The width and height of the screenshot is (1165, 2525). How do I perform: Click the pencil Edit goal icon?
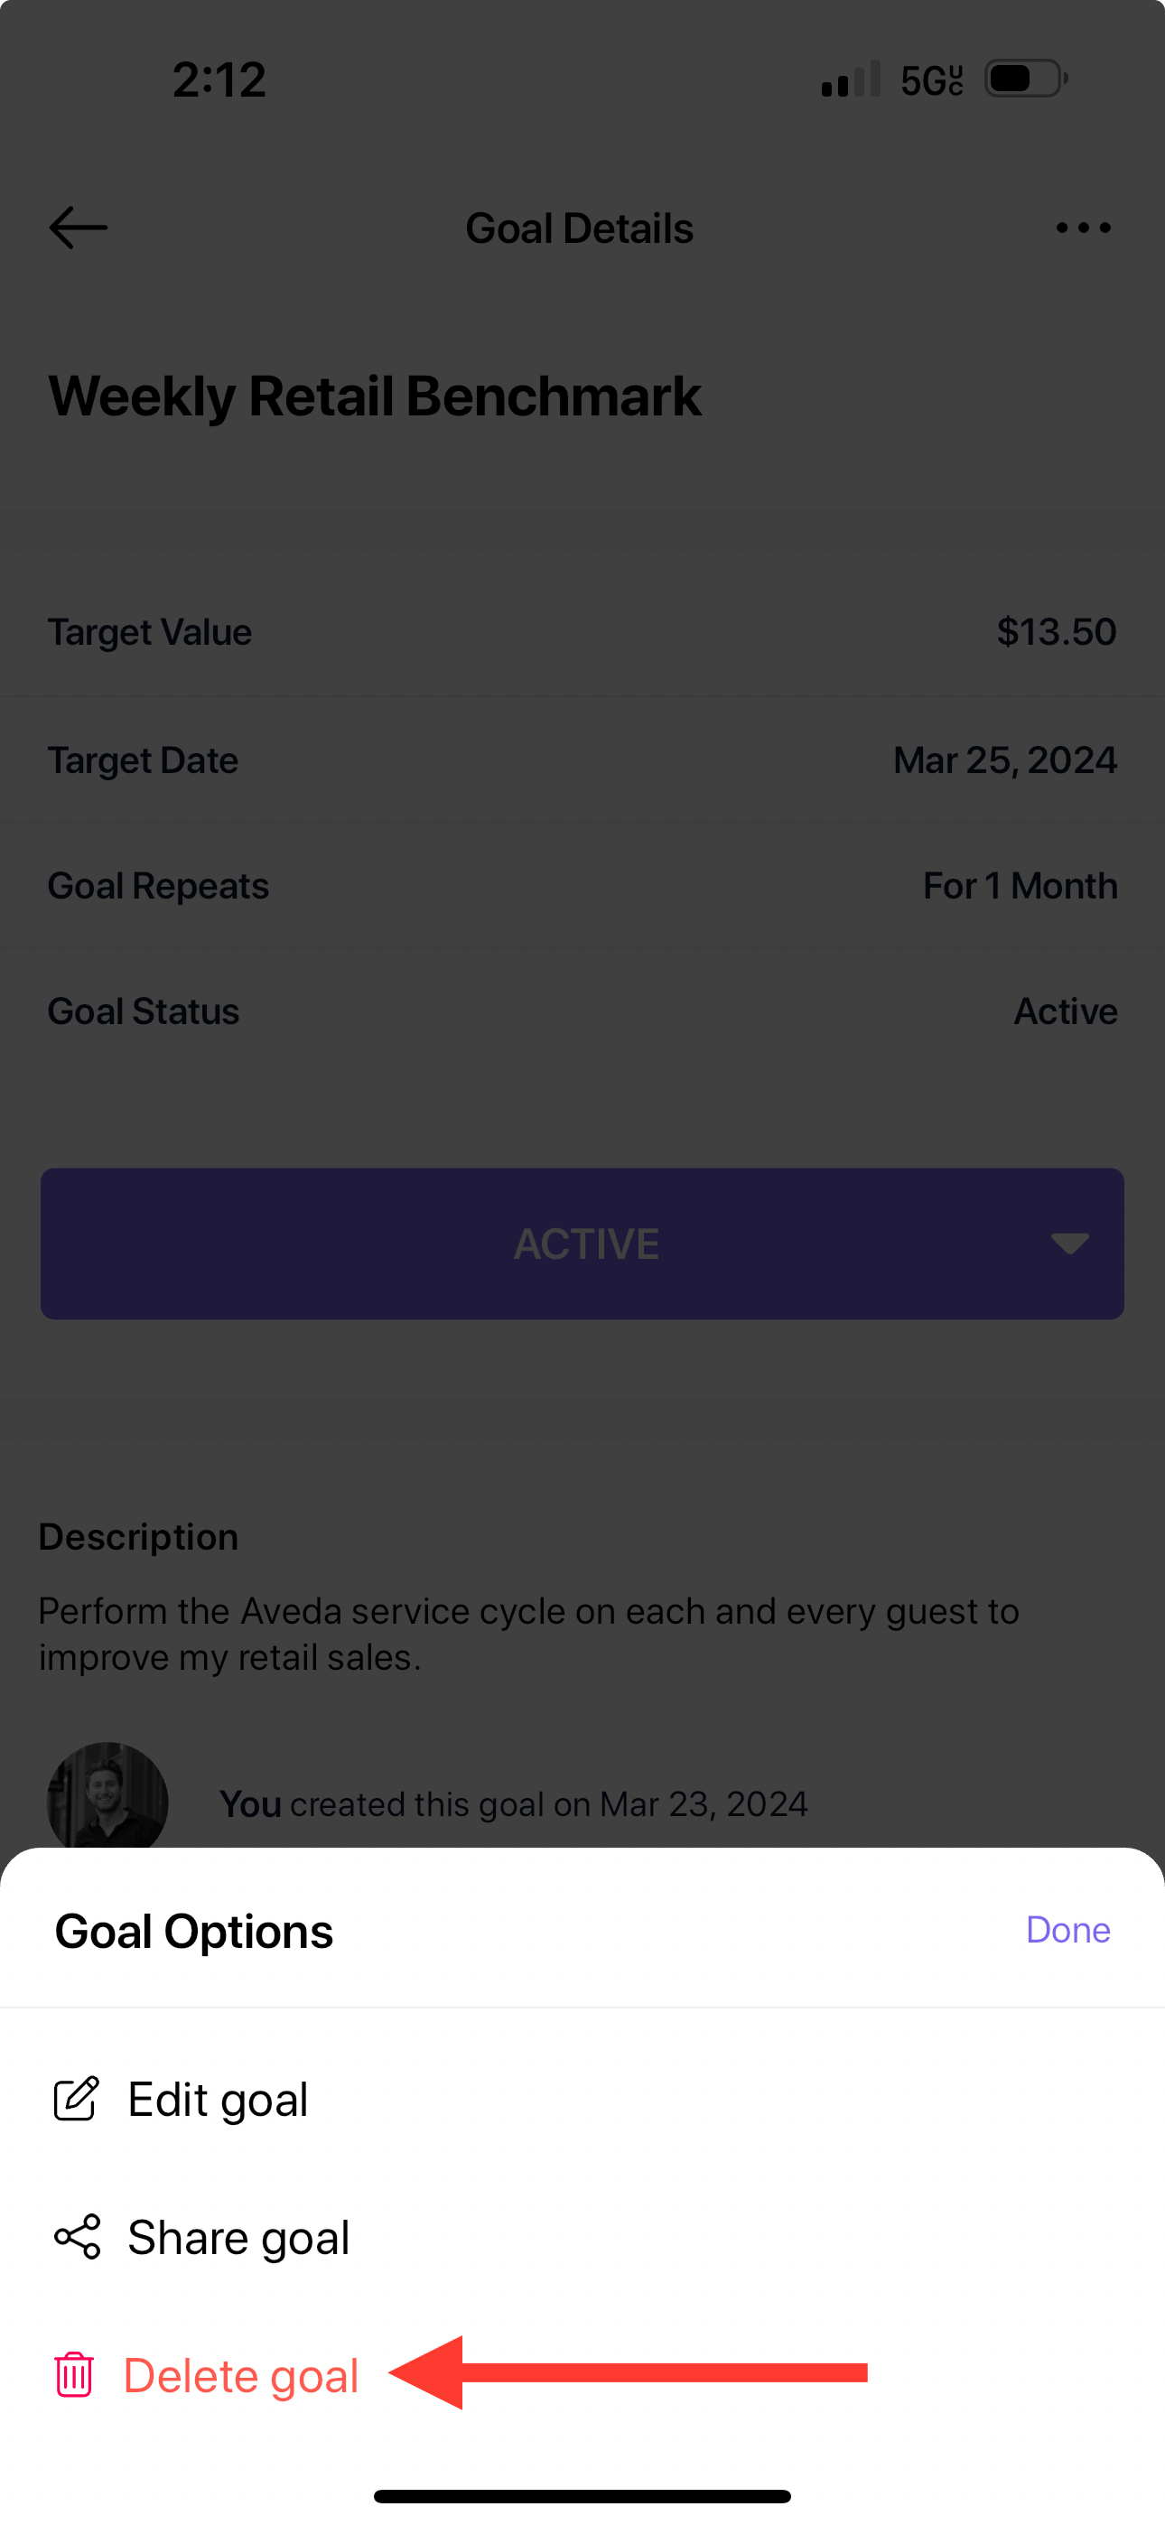pyautogui.click(x=77, y=2099)
